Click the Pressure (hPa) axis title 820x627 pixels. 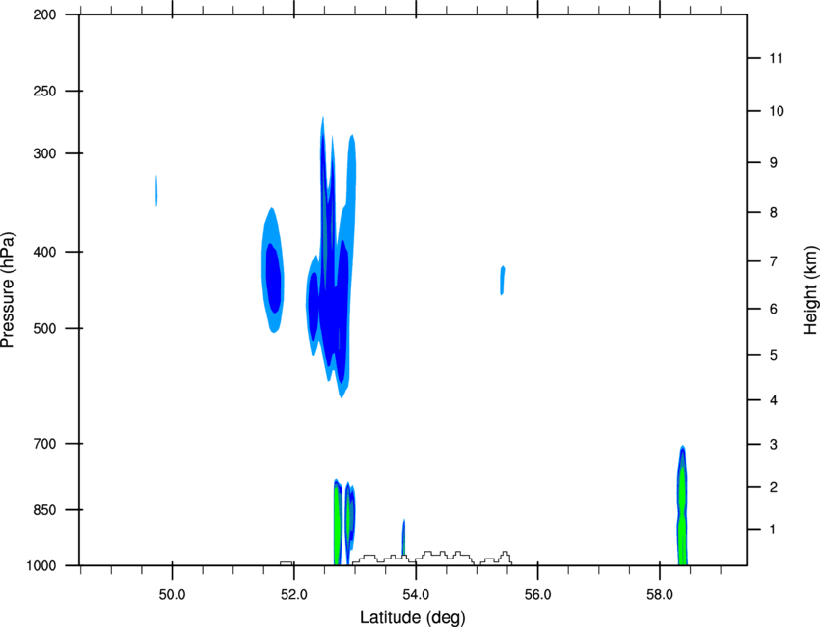8,290
